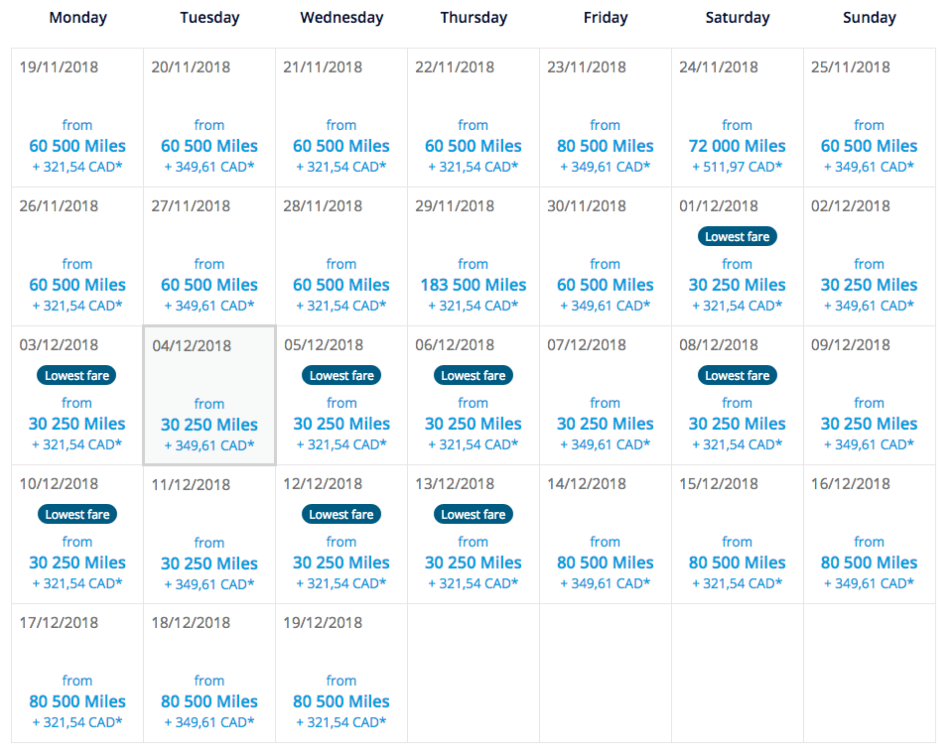Click the 12/12/2018 Lowest fare badge
952x754 pixels.
tap(341, 514)
